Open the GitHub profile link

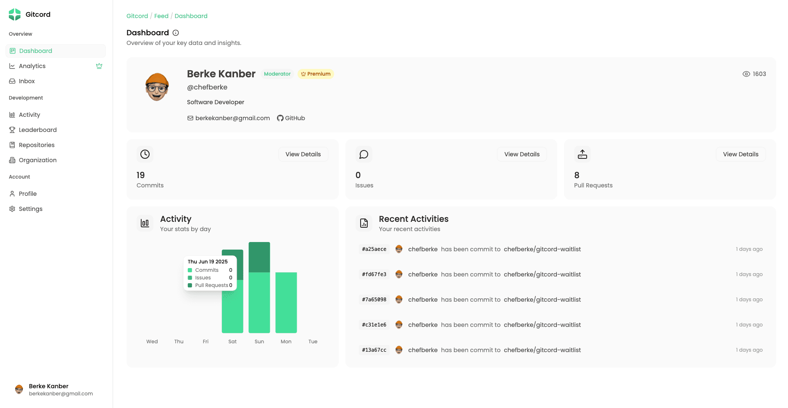[291, 118]
